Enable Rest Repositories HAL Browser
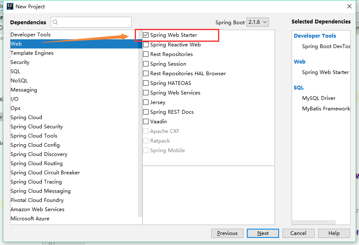 tap(146, 74)
